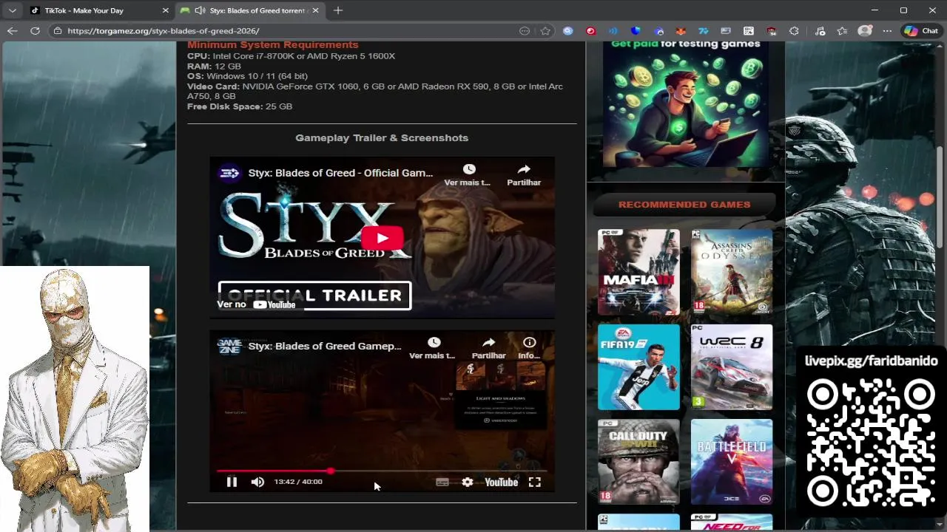Open the Copilot Chat button
947x532 pixels.
click(x=920, y=31)
